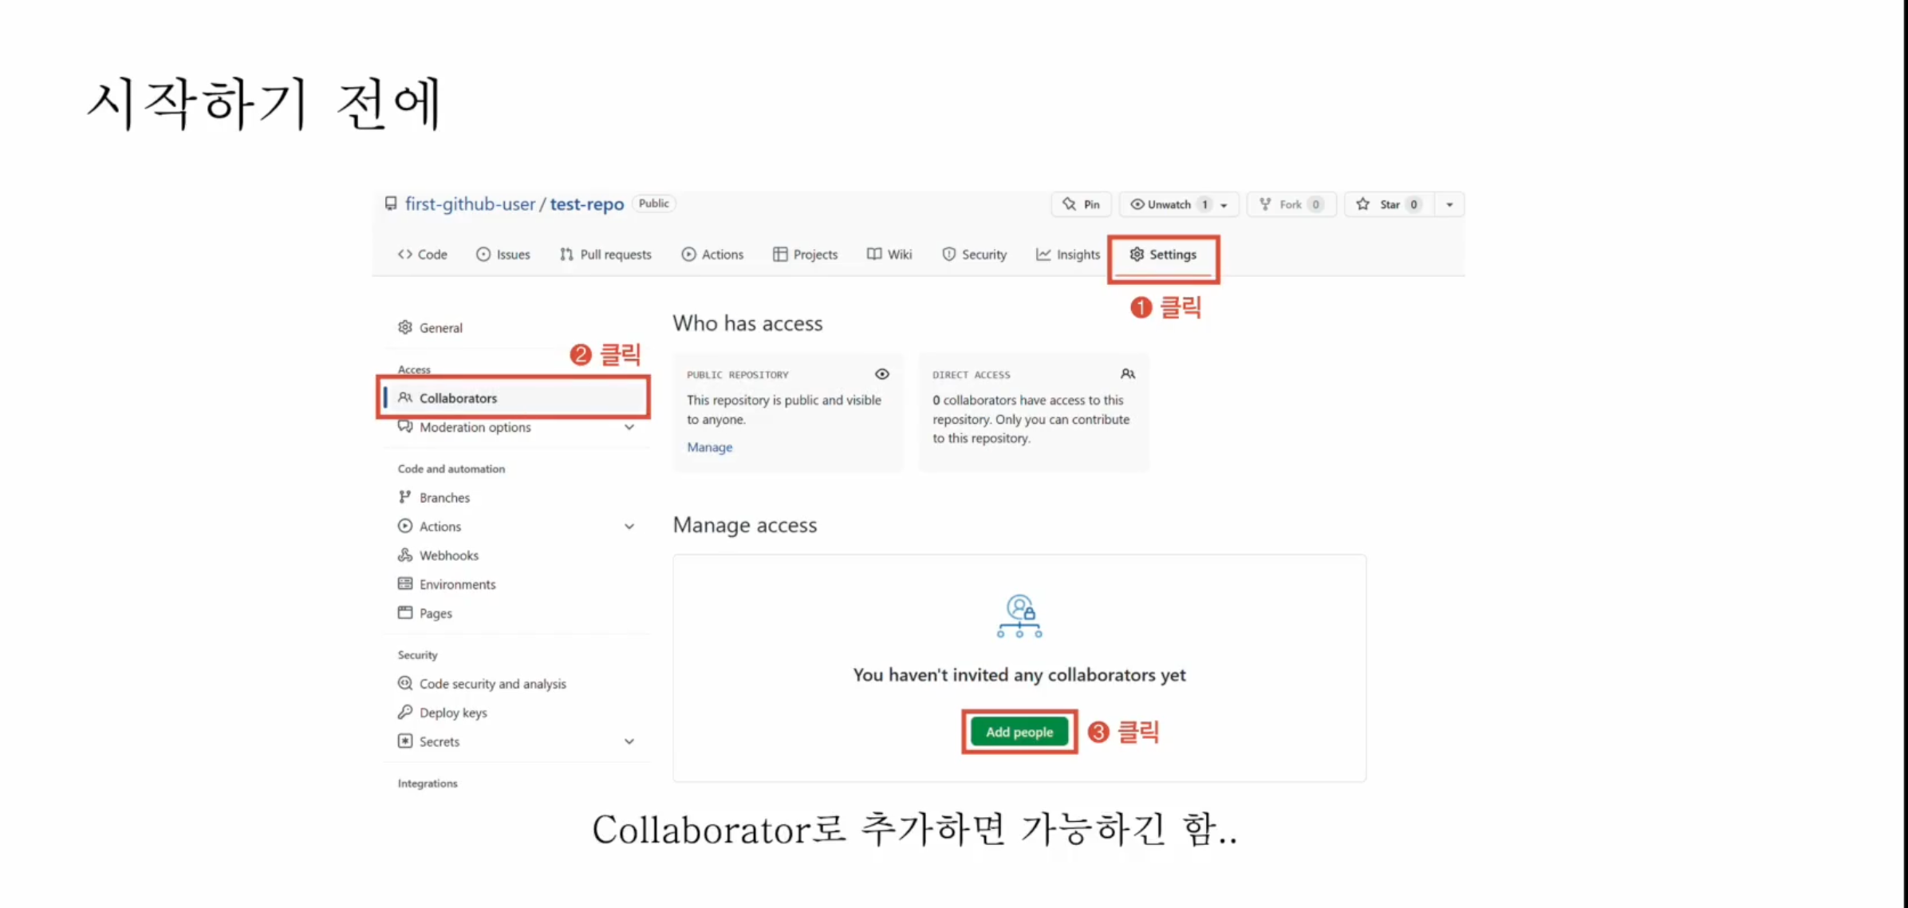Click the eye icon in Public Repository card
The image size is (1908, 908).
point(881,374)
